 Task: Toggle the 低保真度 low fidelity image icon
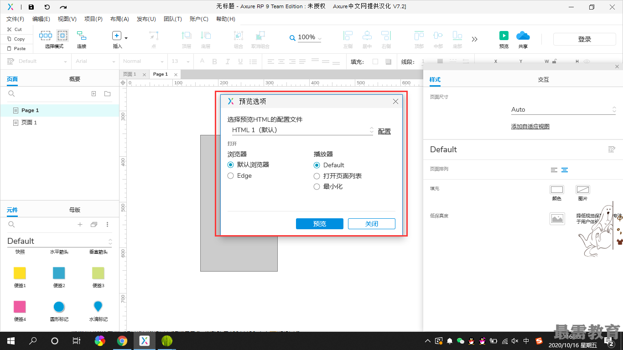[x=557, y=219]
